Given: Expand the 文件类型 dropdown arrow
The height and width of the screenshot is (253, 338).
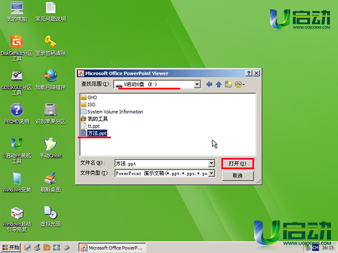Looking at the screenshot, I should (212, 173).
